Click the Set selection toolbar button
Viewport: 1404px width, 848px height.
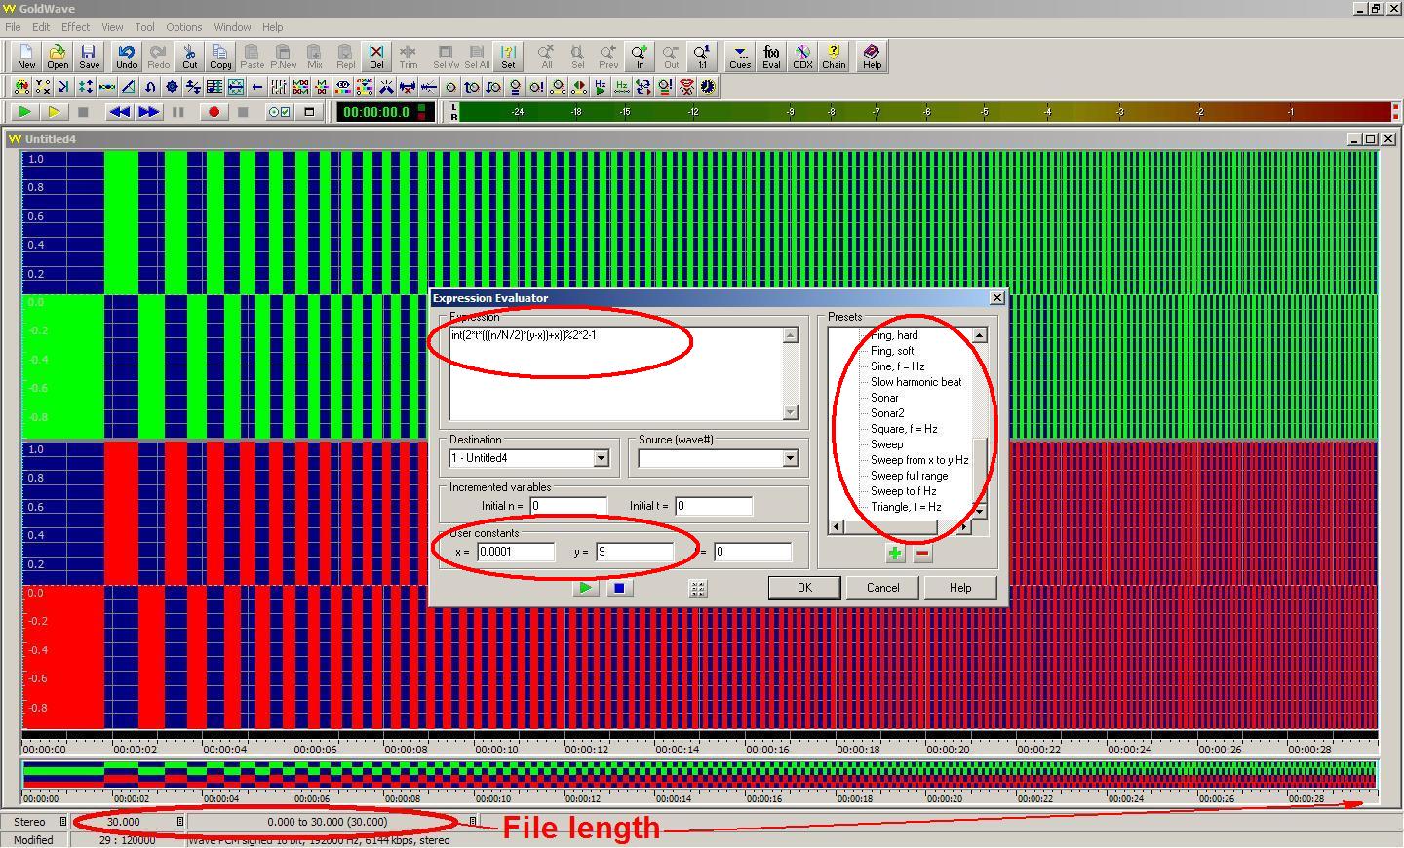click(508, 57)
